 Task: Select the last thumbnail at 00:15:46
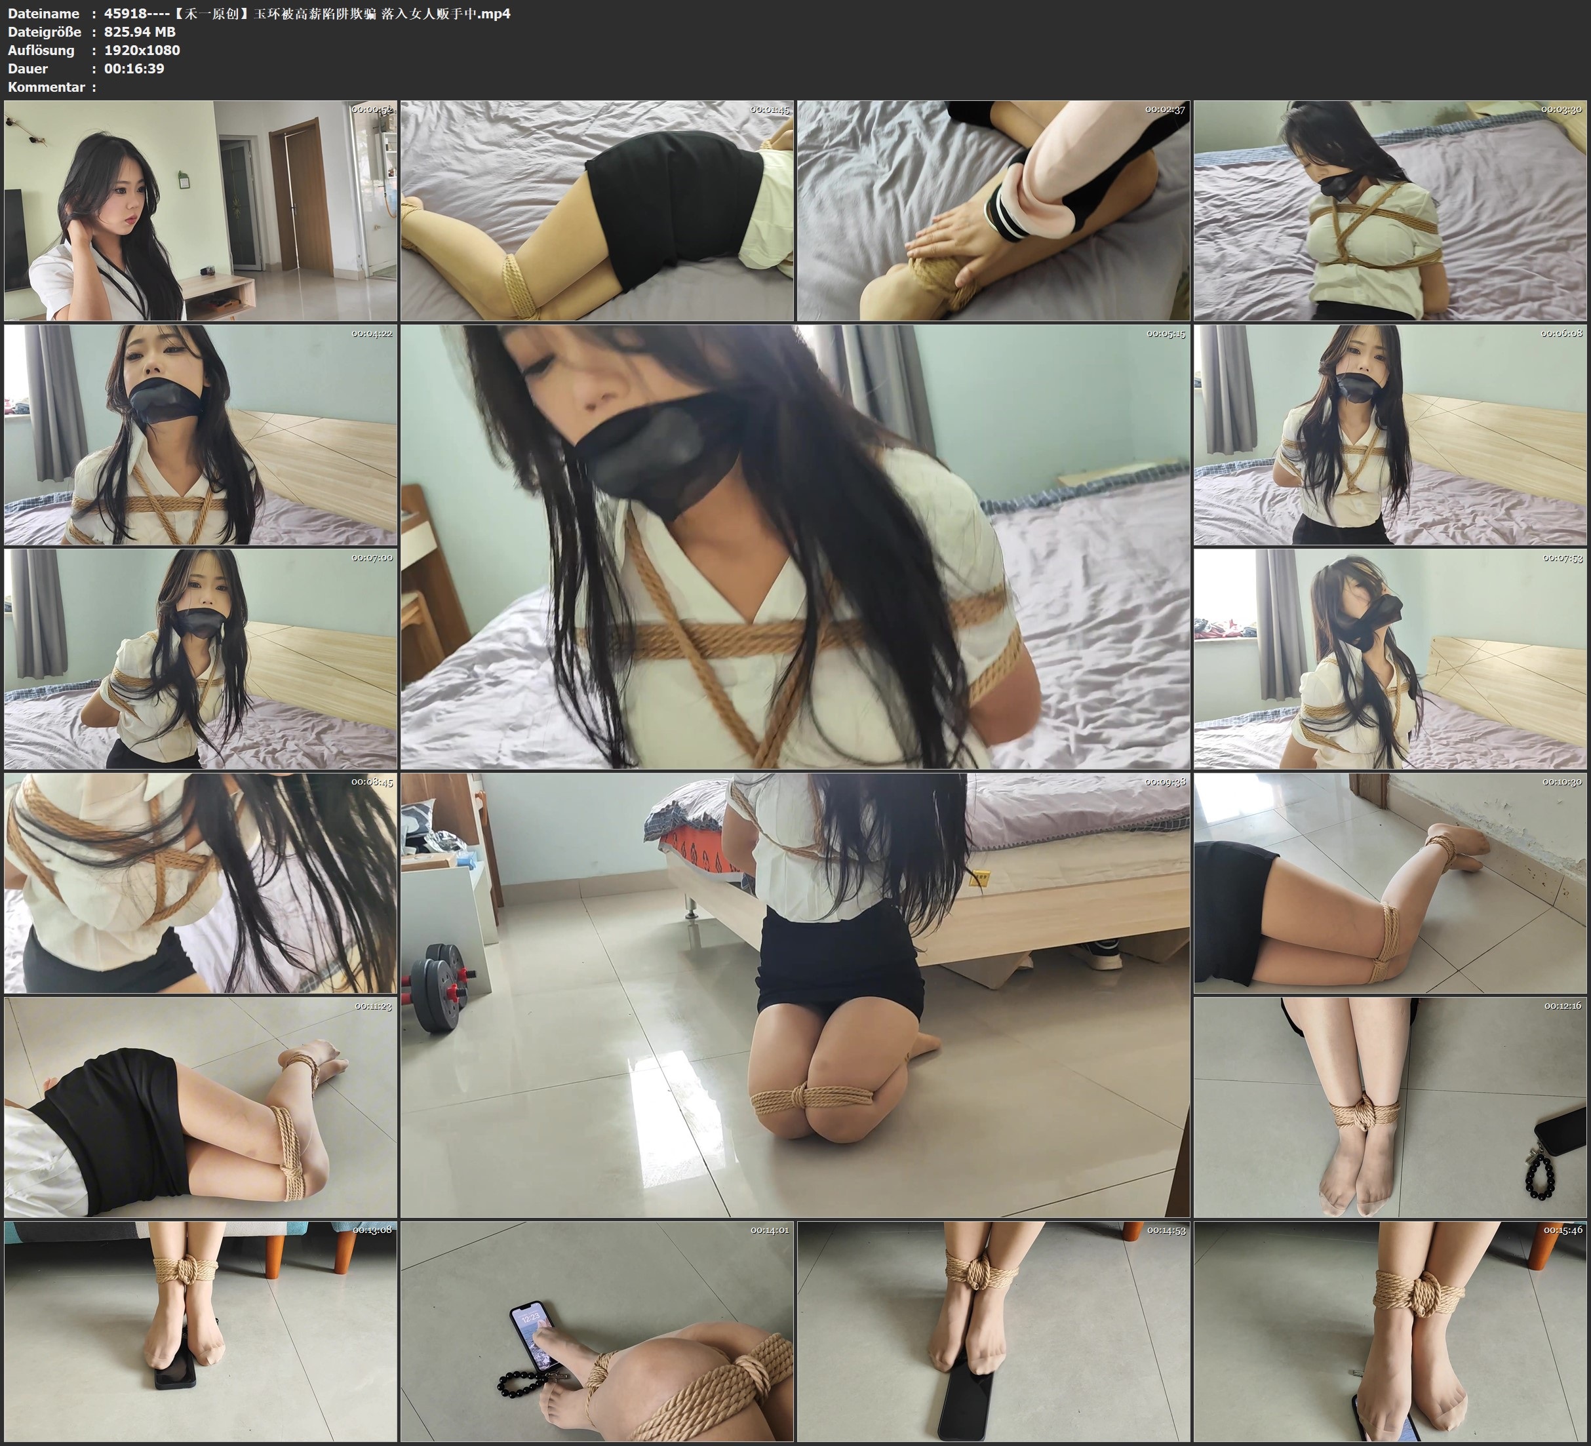coord(1390,1331)
